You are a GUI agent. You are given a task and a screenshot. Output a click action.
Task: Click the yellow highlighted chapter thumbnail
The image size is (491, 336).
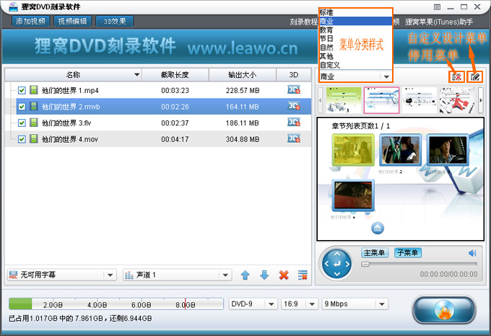tap(353, 150)
